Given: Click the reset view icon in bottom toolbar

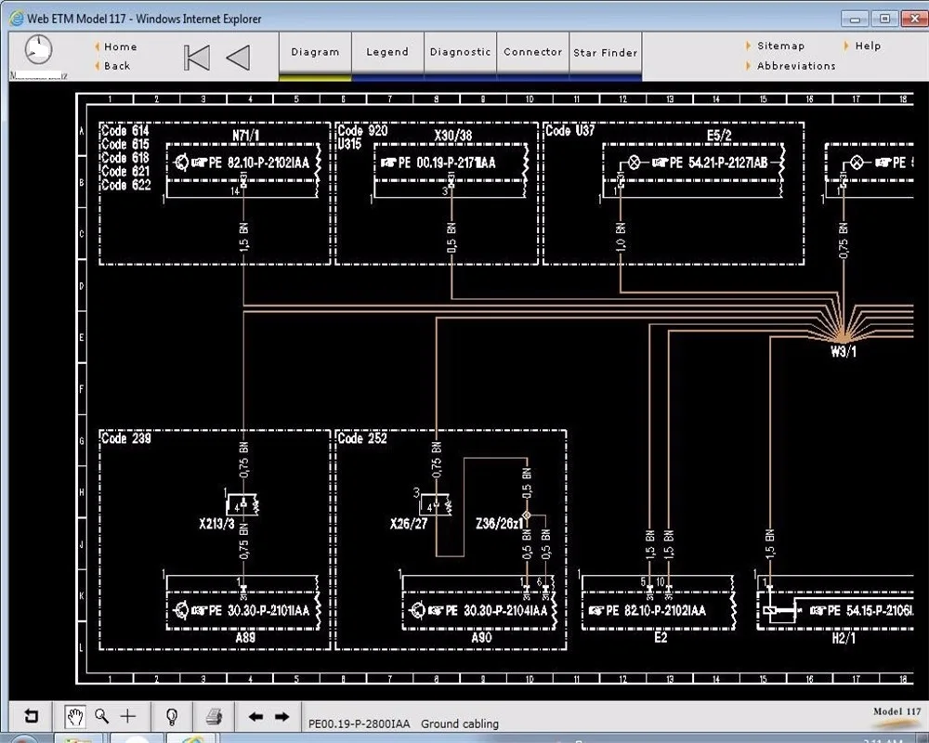Looking at the screenshot, I should [32, 716].
